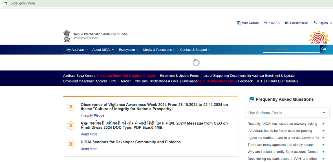Screen dimensions: 333x162
Task: Click the Go search button
Action: [323, 49]
